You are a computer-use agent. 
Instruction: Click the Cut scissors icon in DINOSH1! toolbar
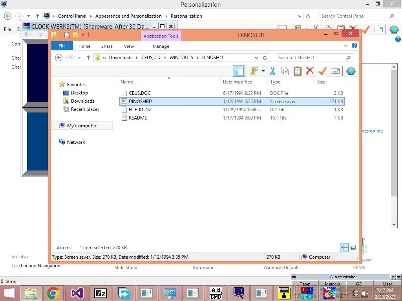pyautogui.click(x=272, y=71)
